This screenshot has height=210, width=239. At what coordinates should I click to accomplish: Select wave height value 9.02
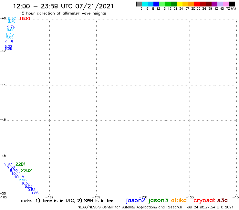pyautogui.click(x=28, y=186)
